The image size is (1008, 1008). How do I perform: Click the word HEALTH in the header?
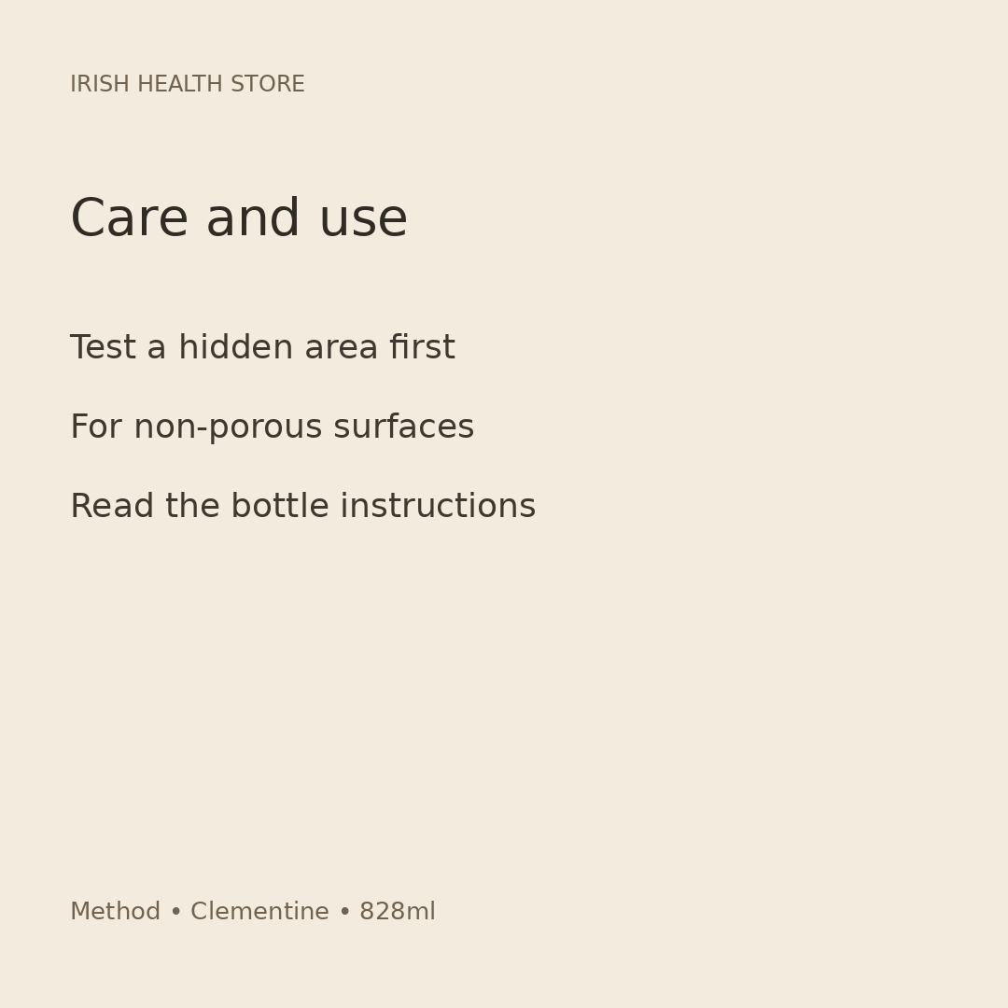[180, 84]
